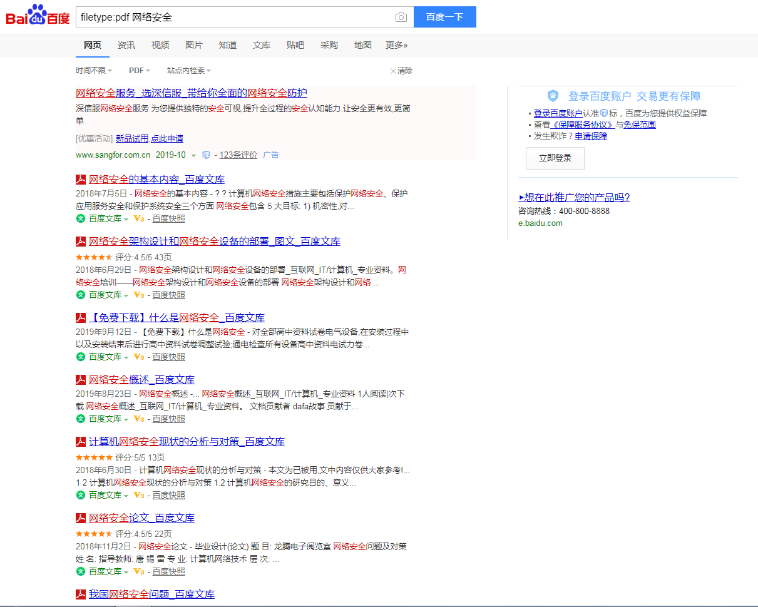This screenshot has width=758, height=607.
Task: Switch to the 资讯 tab
Action: click(x=126, y=45)
